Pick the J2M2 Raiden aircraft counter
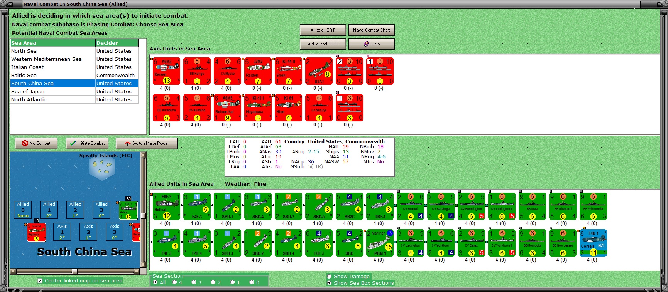This screenshot has height=292, width=668. click(x=258, y=71)
